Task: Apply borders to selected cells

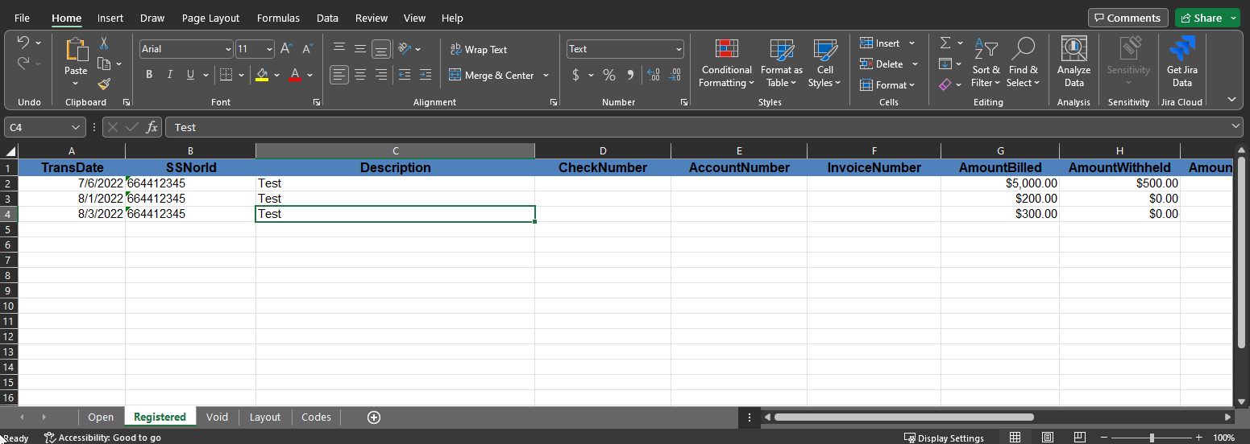Action: coord(226,75)
